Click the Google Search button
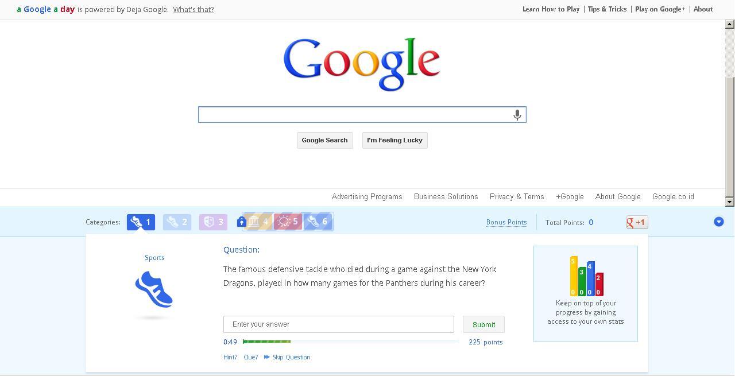Screen dimensions: 735x376 tap(325, 140)
